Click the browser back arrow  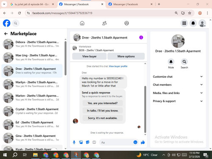(5, 13)
